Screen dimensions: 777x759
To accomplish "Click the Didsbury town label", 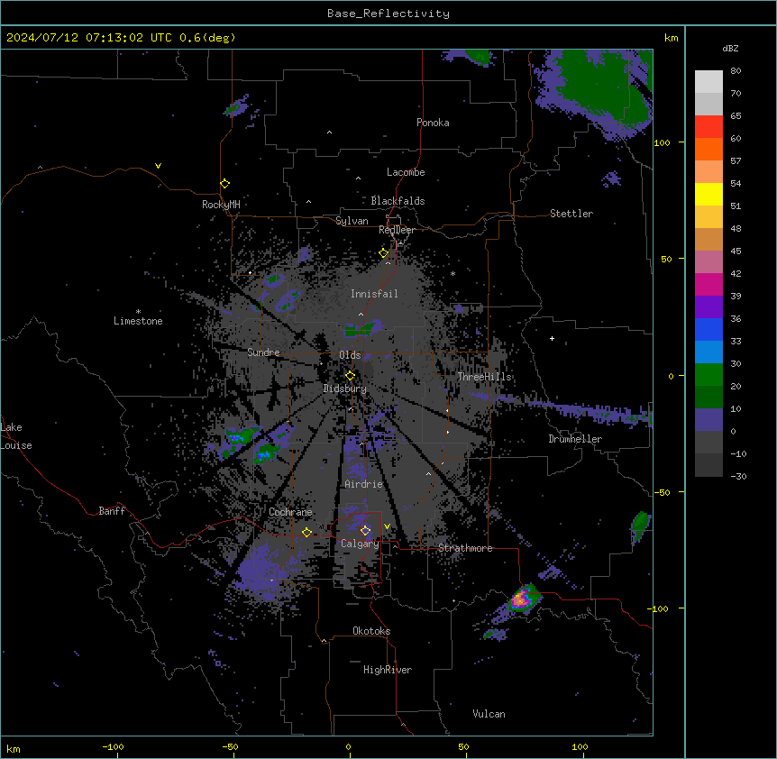I will (345, 389).
